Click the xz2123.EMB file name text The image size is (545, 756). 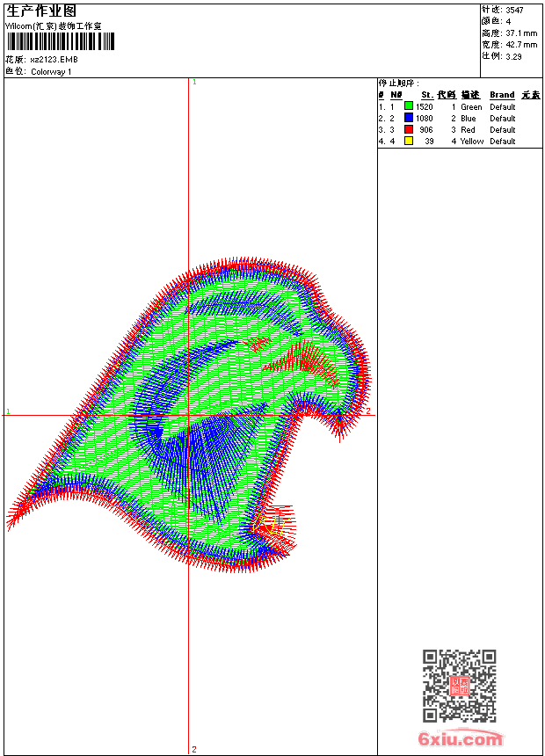tap(54, 60)
